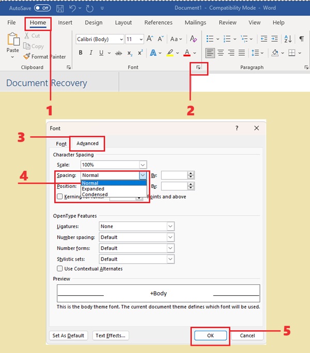Viewport: 310px width, 353px height.
Task: Click Cut scissors icon
Action: [x=26, y=36]
